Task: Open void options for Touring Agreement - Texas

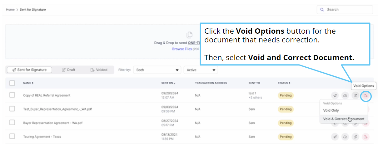Action: click(366, 137)
